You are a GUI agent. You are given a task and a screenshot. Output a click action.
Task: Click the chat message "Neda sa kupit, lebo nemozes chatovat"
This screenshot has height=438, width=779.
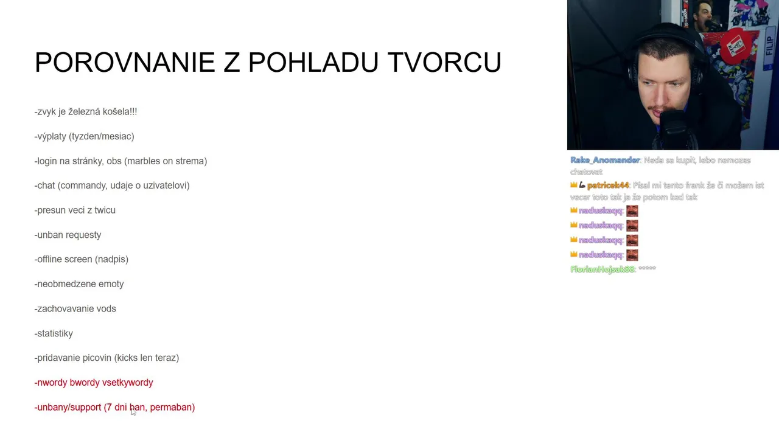tap(660, 166)
